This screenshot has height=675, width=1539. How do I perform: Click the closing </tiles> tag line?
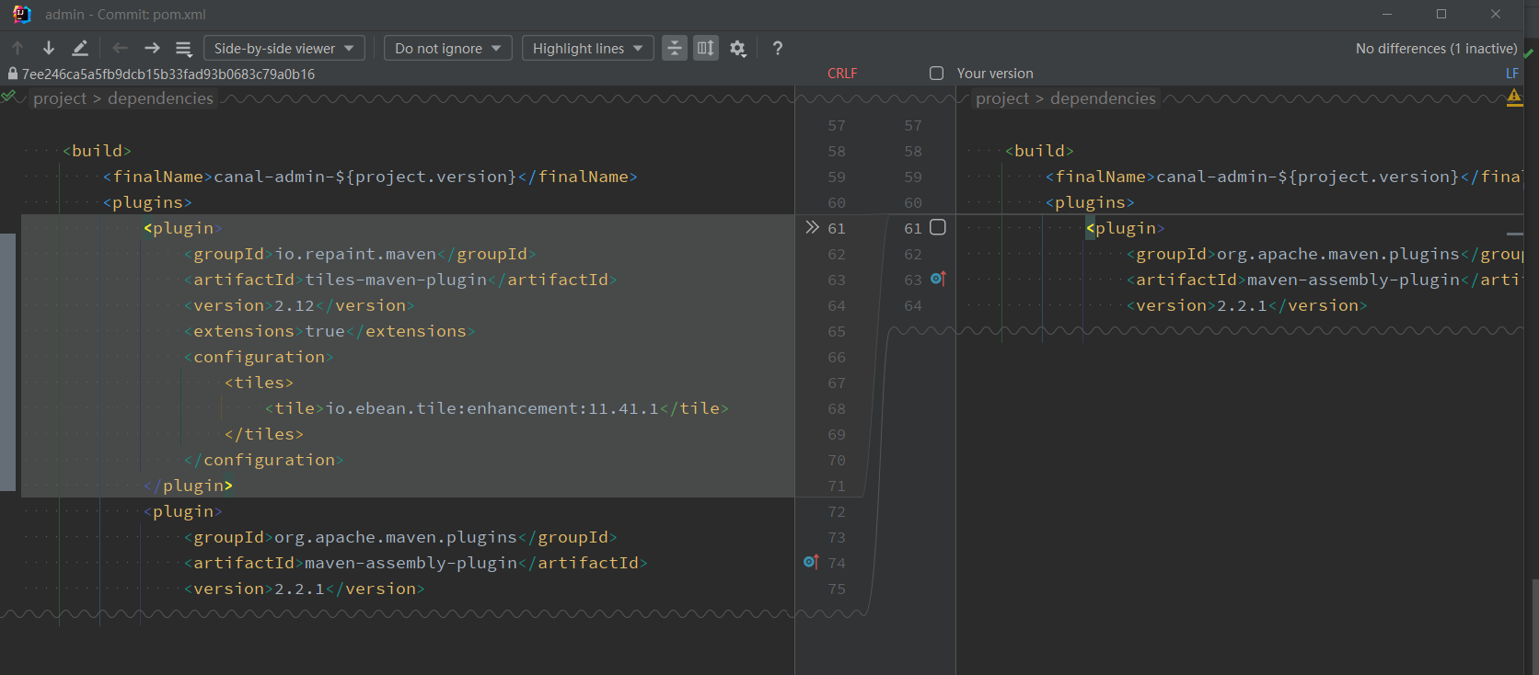point(263,434)
